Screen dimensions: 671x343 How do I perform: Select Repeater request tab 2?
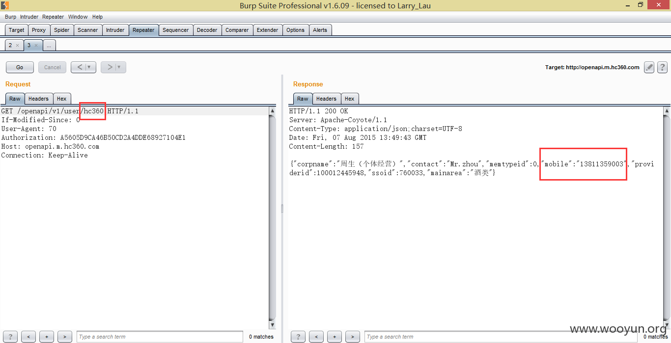click(x=11, y=45)
